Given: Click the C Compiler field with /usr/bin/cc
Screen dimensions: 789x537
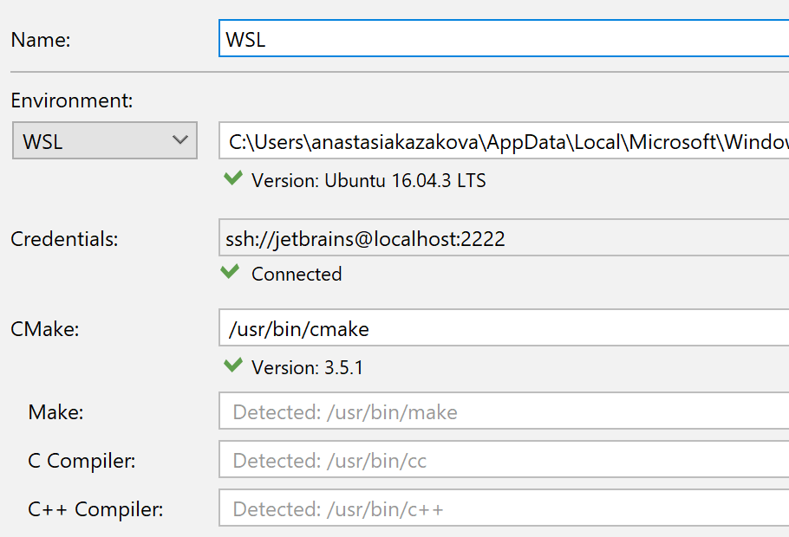Looking at the screenshot, I should (504, 460).
